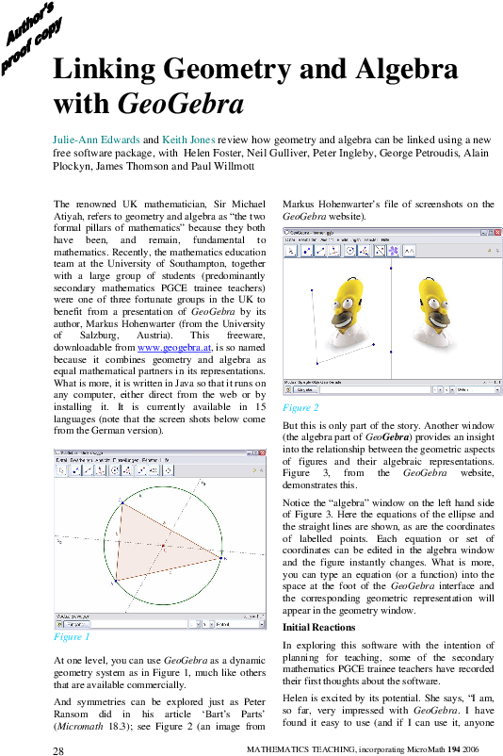Click the undo arrow in Figure 2's toolbar
Screen dimensions: 503x756
coord(489,251)
